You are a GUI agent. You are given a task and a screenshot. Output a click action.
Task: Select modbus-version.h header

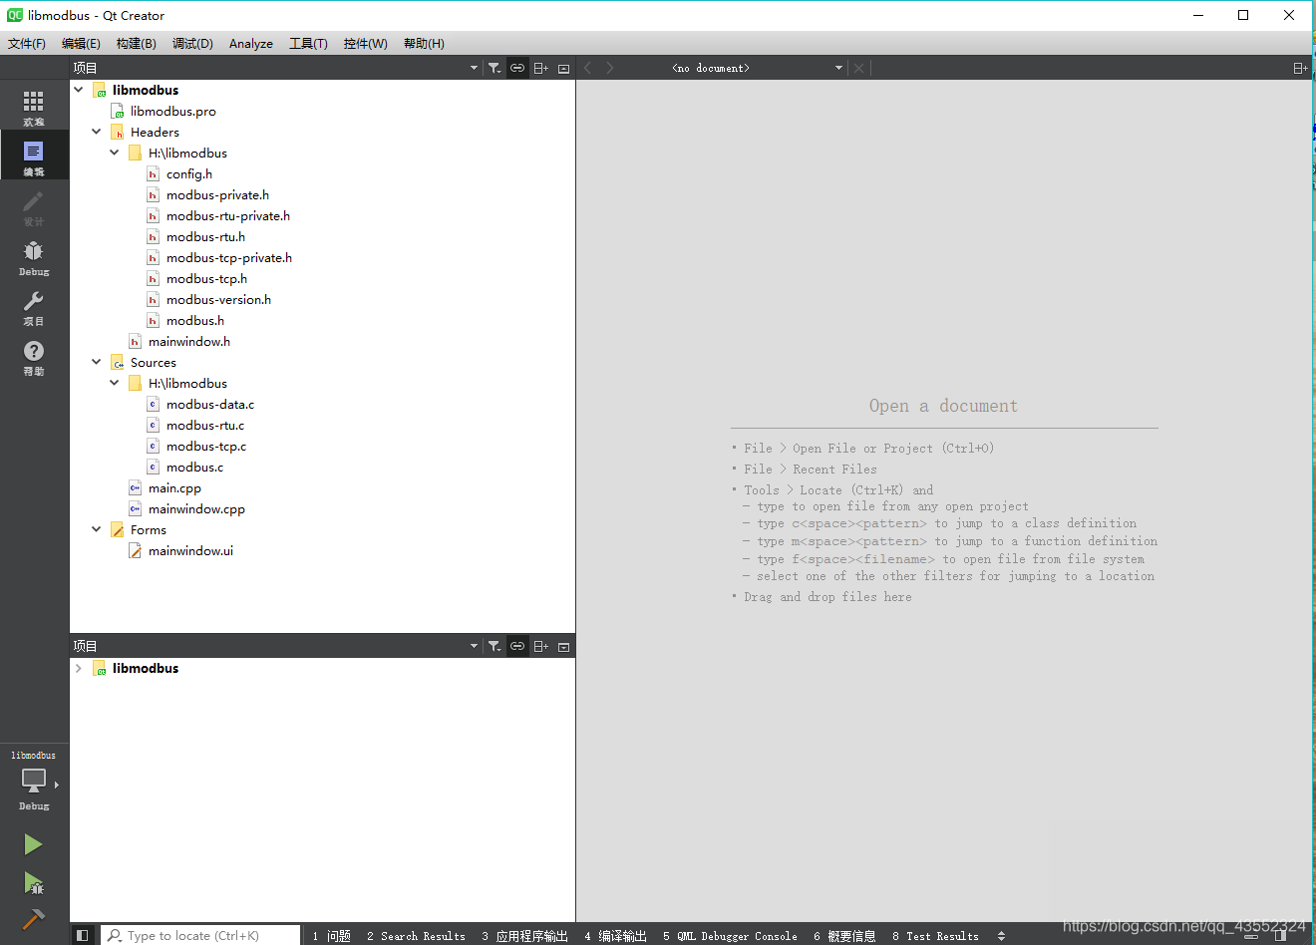(218, 299)
